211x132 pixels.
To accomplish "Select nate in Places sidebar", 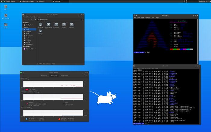I will 29,29.
